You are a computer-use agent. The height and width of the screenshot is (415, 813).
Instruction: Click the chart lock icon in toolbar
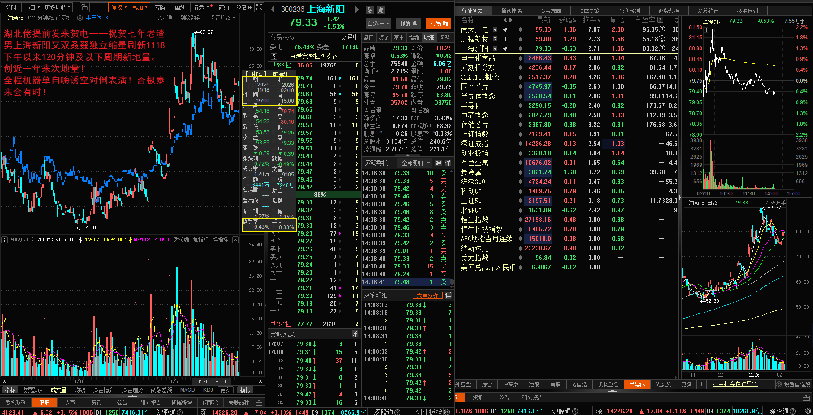(x=85, y=7)
